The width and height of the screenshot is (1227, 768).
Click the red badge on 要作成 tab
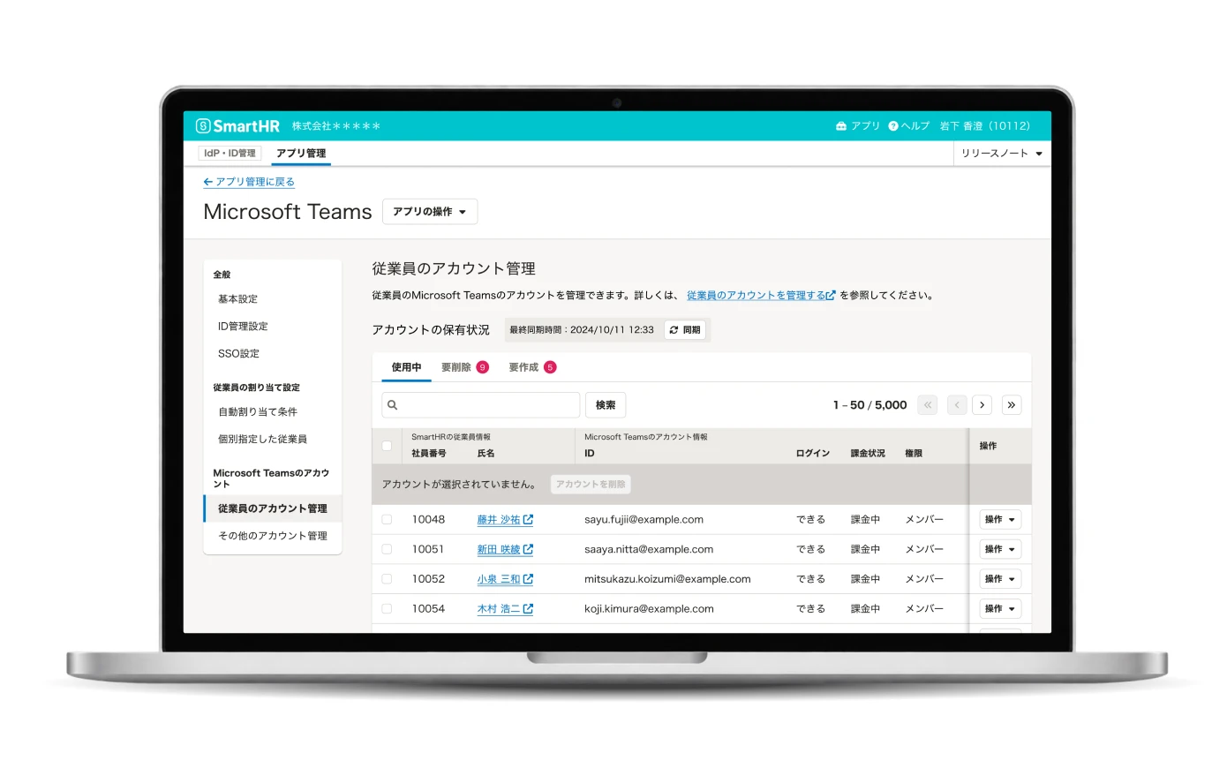[550, 367]
